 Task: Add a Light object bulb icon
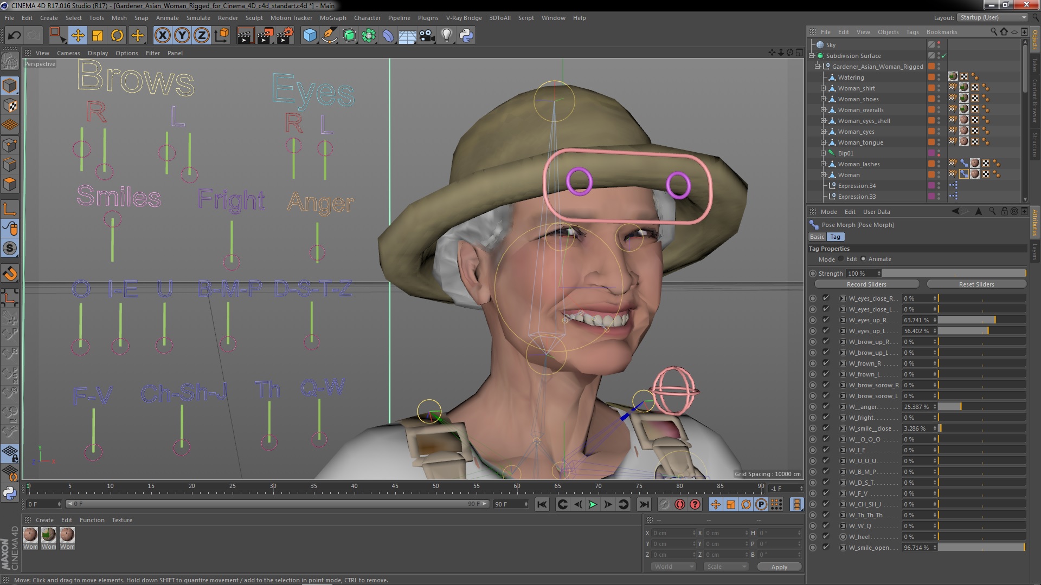446,36
